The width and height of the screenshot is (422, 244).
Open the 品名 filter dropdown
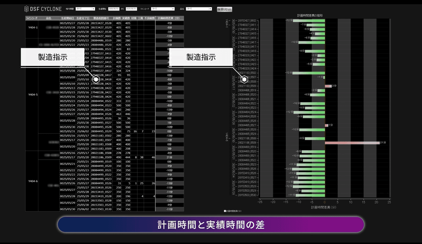[199, 9]
